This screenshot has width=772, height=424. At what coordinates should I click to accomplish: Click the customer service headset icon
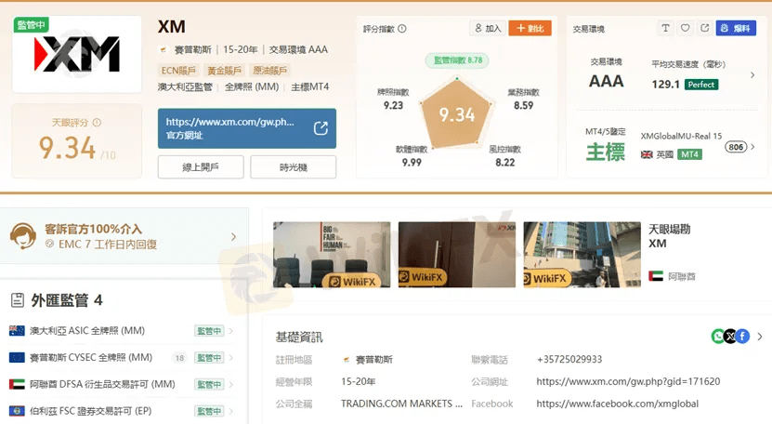pyautogui.click(x=22, y=235)
